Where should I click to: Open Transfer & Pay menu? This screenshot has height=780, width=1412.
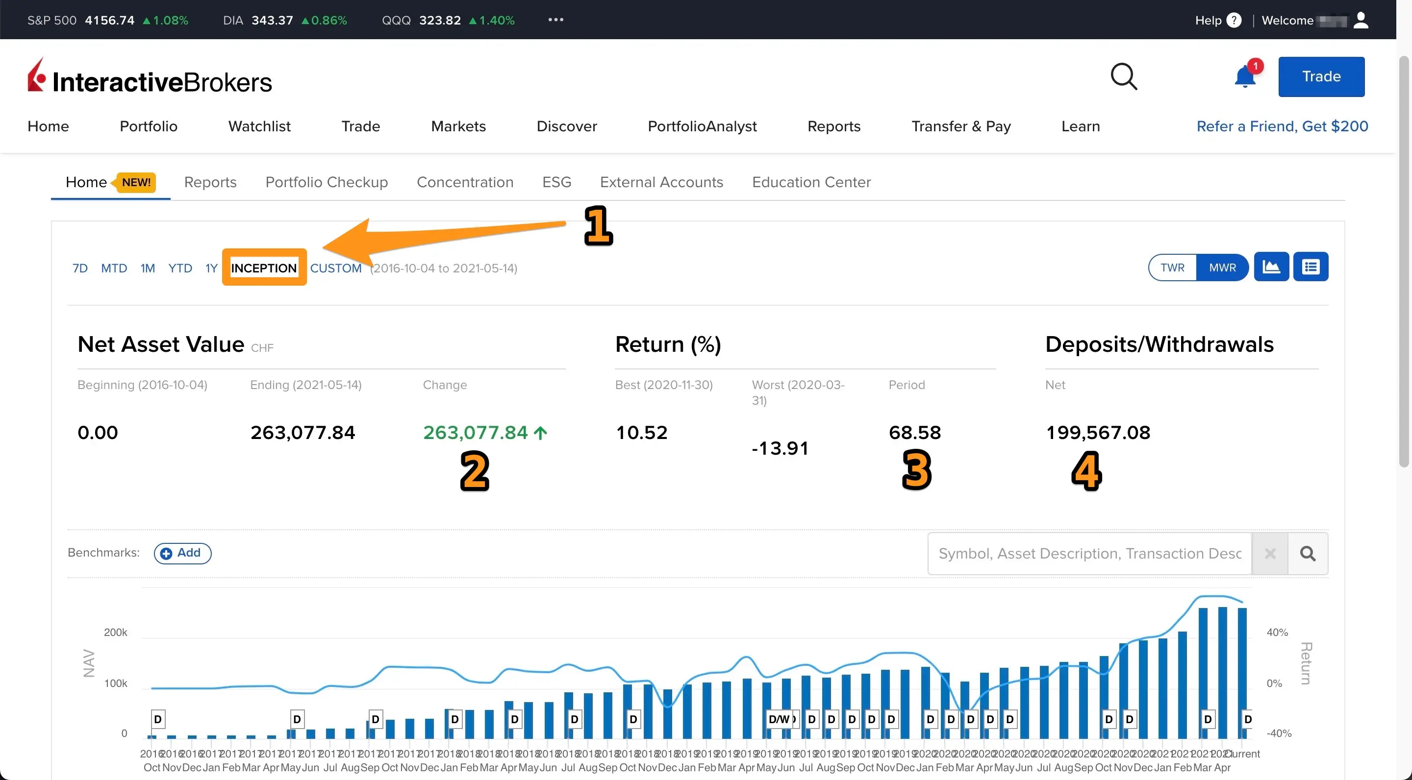pyautogui.click(x=961, y=126)
